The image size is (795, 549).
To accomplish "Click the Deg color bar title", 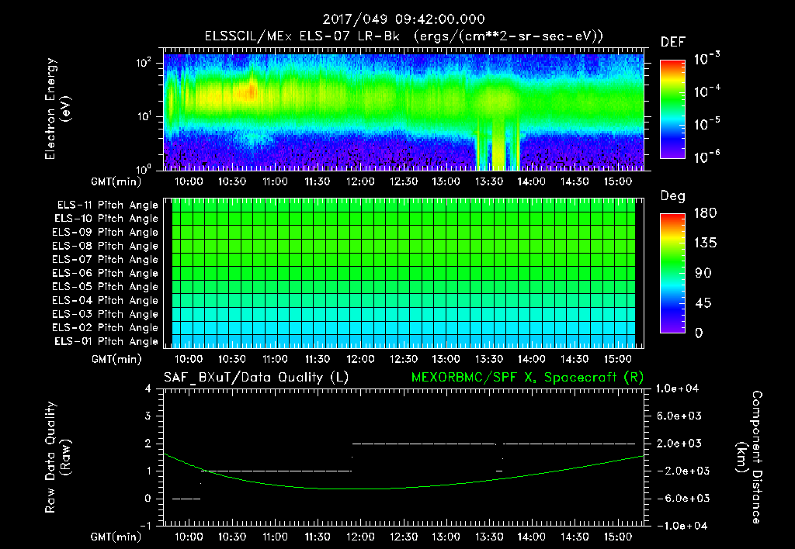I will (672, 196).
